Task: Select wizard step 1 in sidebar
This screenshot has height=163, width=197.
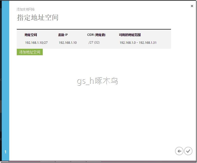Action: pos(5,152)
